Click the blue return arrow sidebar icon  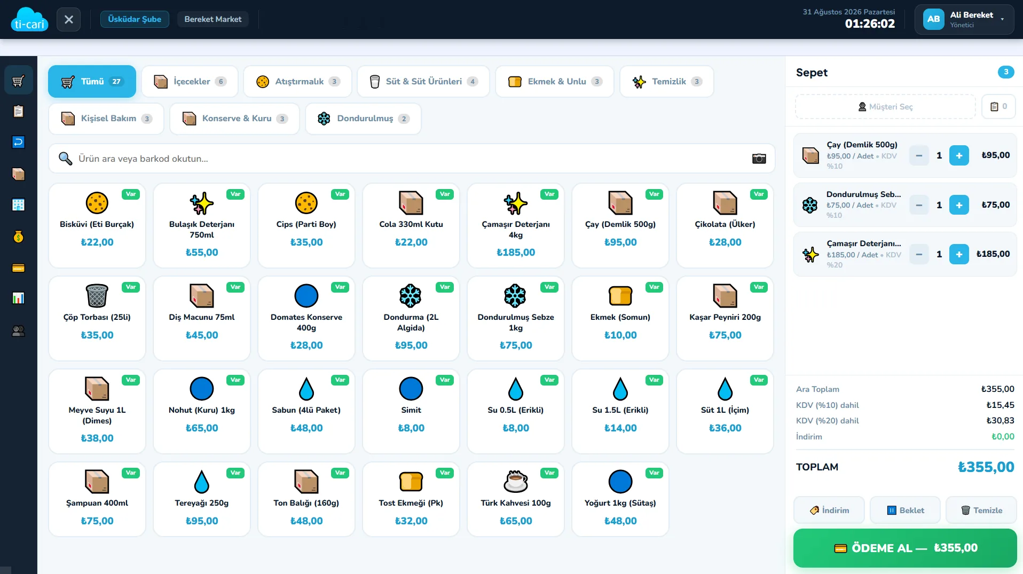(x=18, y=142)
